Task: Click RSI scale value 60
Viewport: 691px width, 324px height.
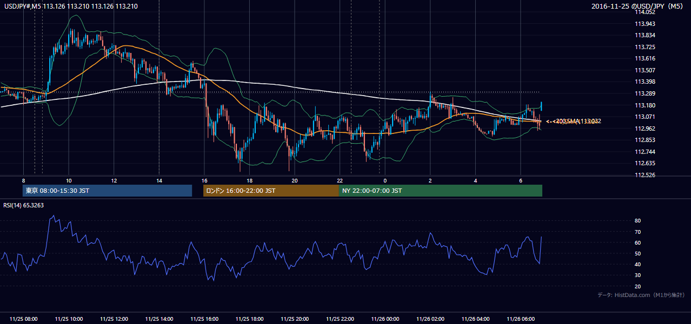Action: (x=637, y=242)
